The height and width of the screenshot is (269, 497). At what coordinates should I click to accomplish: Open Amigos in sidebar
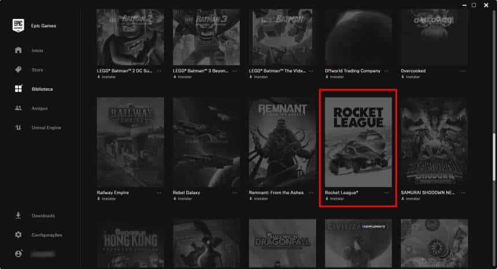click(x=40, y=109)
